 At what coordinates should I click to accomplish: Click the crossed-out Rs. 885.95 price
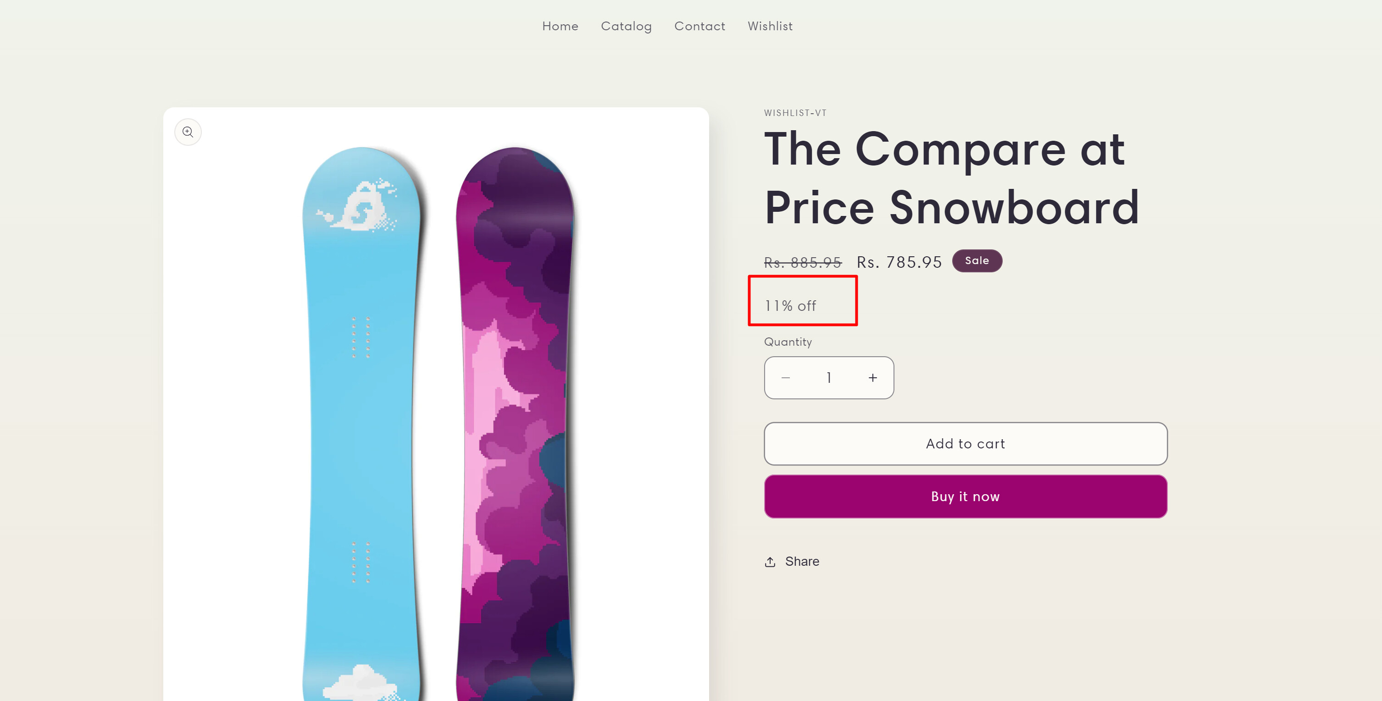click(x=803, y=262)
